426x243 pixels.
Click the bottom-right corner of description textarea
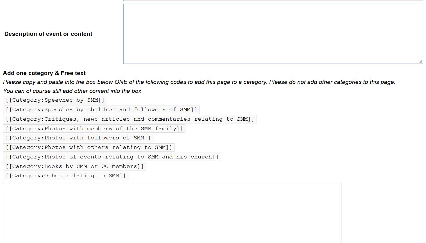click(x=422, y=63)
